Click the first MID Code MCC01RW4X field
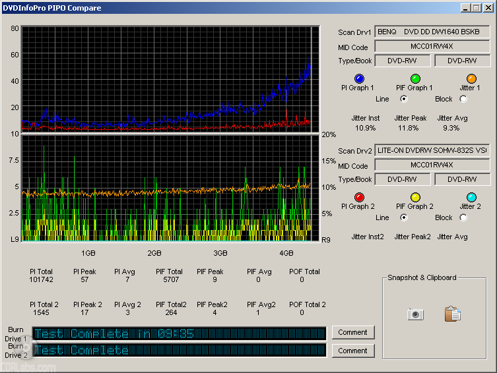 tap(432, 46)
